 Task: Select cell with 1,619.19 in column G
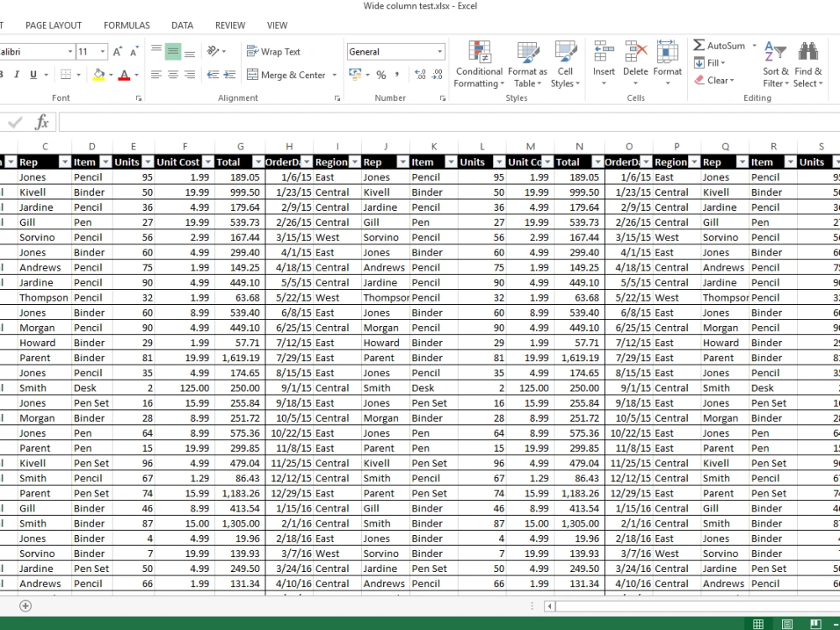[240, 358]
